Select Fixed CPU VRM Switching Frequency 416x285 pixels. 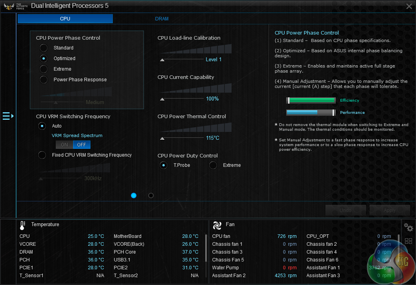(42, 155)
